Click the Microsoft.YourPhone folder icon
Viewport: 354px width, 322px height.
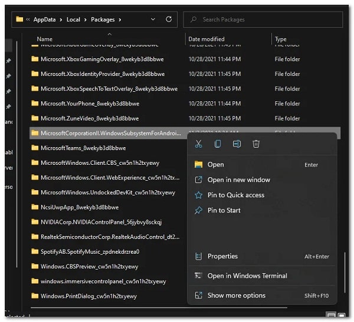pyautogui.click(x=35, y=104)
